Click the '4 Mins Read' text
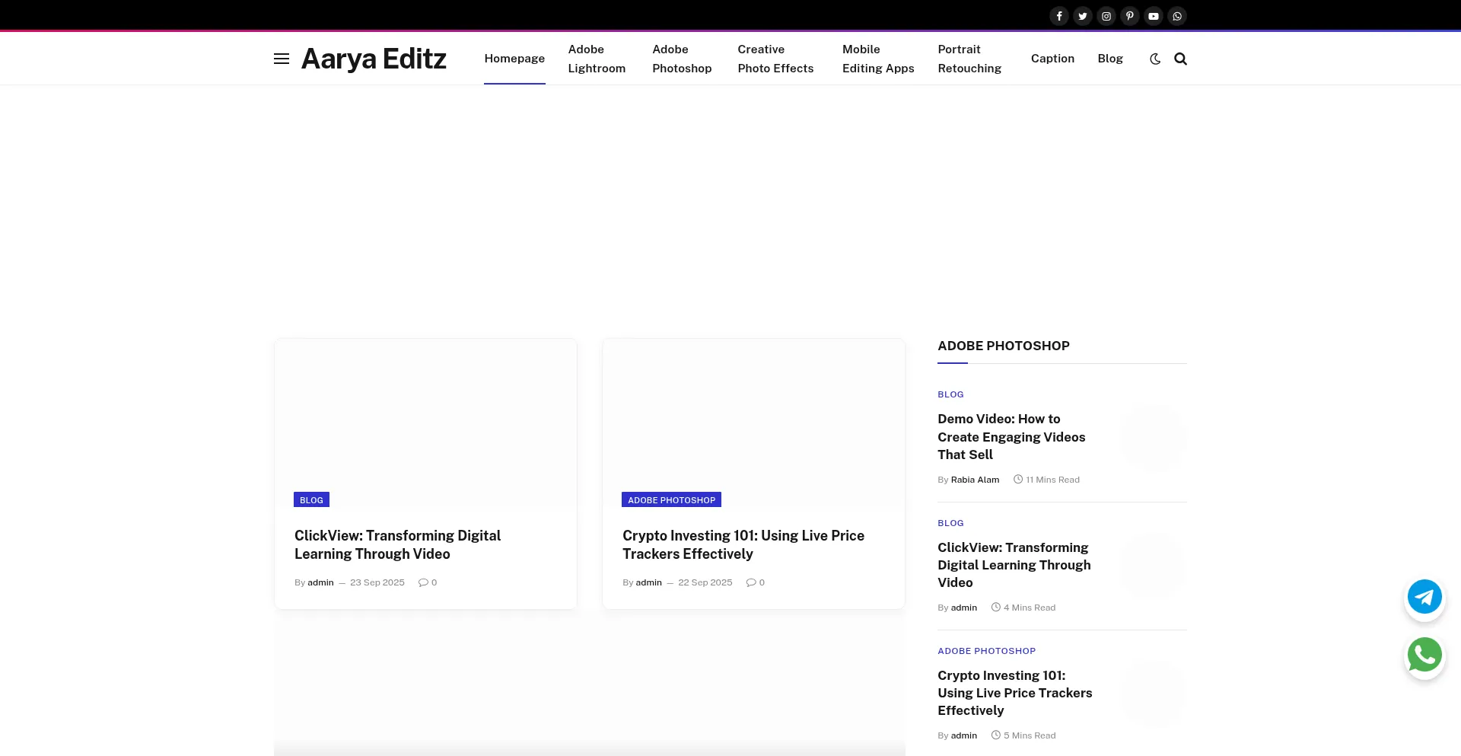1461x756 pixels. [1030, 608]
